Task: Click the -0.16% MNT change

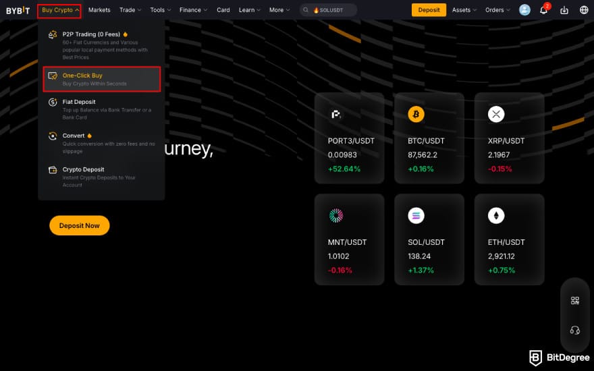Action: click(x=340, y=270)
